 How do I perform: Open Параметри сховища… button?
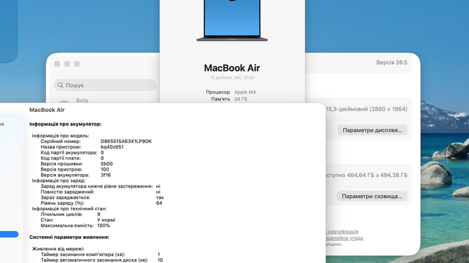click(x=372, y=196)
